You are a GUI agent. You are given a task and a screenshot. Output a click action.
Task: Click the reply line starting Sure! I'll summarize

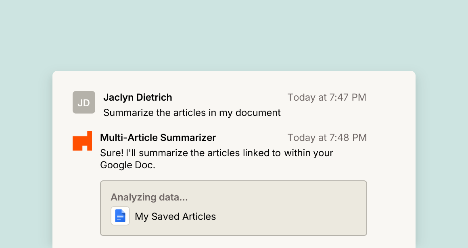point(217,153)
